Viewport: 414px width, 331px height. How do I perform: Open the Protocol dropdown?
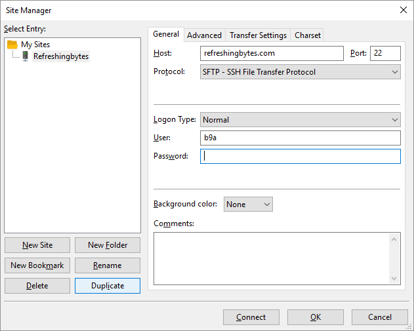pyautogui.click(x=300, y=71)
